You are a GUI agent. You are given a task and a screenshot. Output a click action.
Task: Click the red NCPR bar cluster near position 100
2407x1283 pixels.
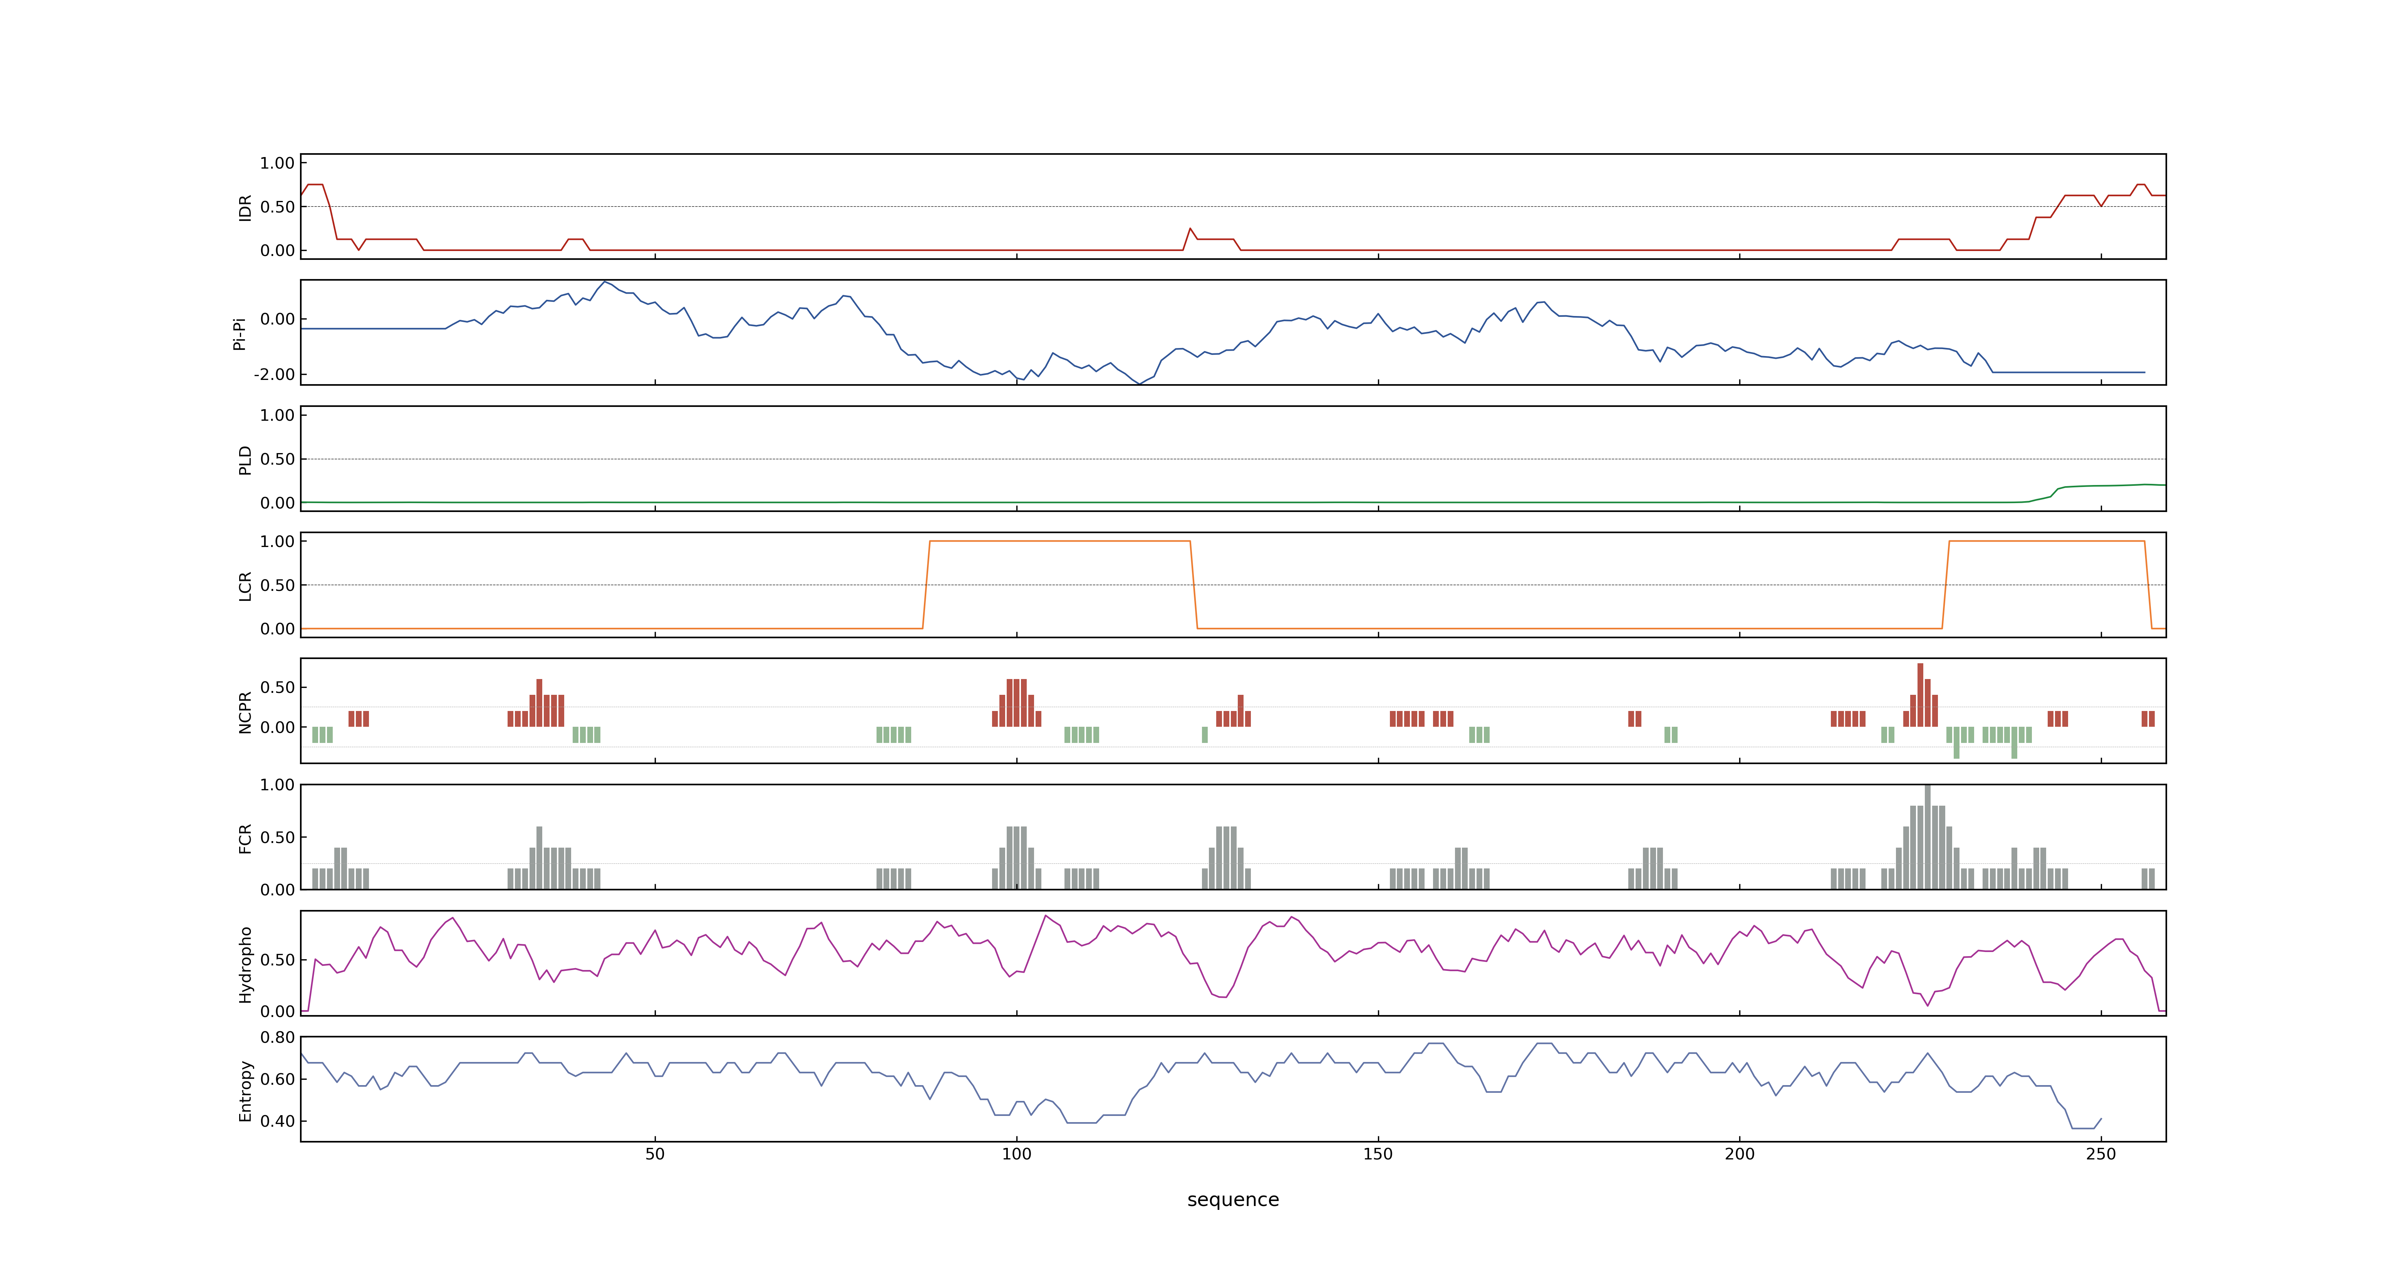pyautogui.click(x=1017, y=703)
